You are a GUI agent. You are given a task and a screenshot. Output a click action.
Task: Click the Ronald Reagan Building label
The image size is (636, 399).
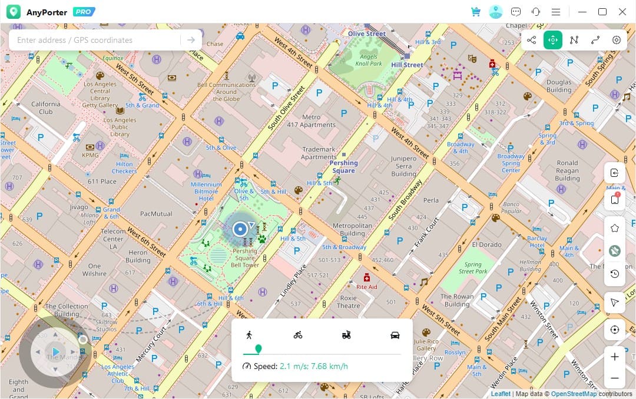click(x=567, y=170)
